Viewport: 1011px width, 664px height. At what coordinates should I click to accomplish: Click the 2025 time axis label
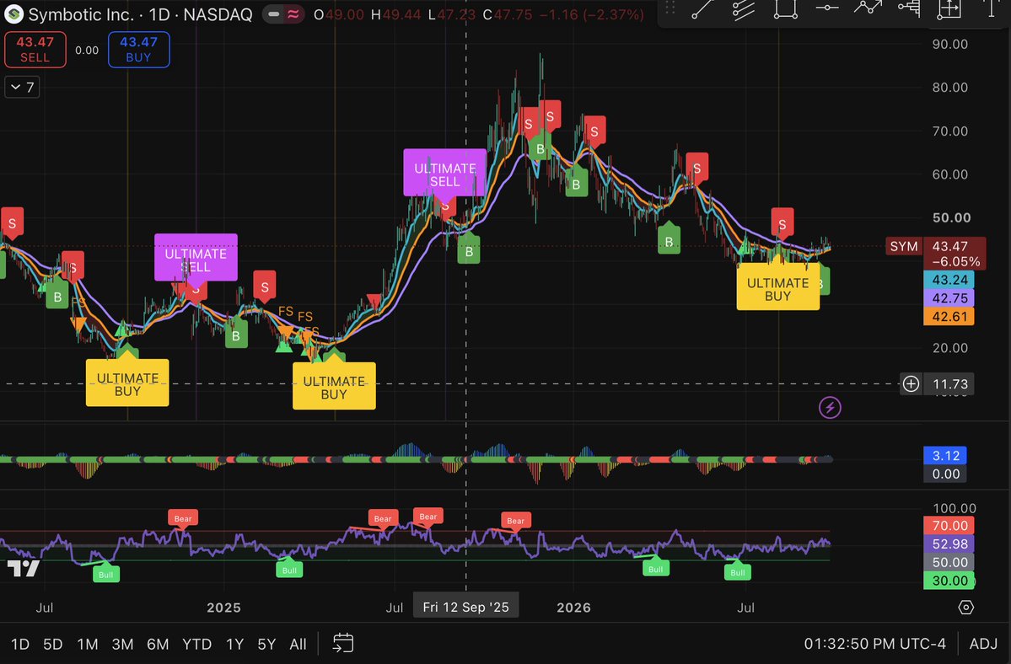223,608
